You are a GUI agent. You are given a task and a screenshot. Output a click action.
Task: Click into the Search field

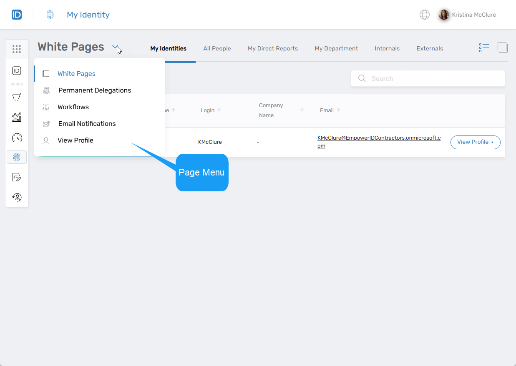(x=434, y=79)
